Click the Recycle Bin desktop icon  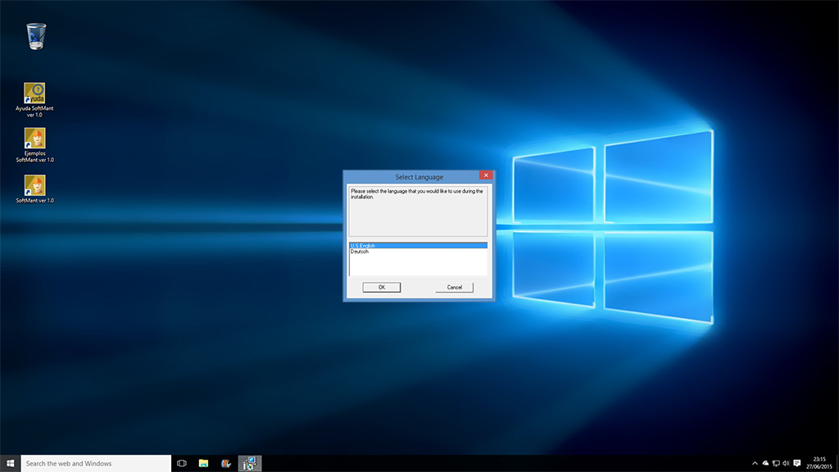[36, 36]
